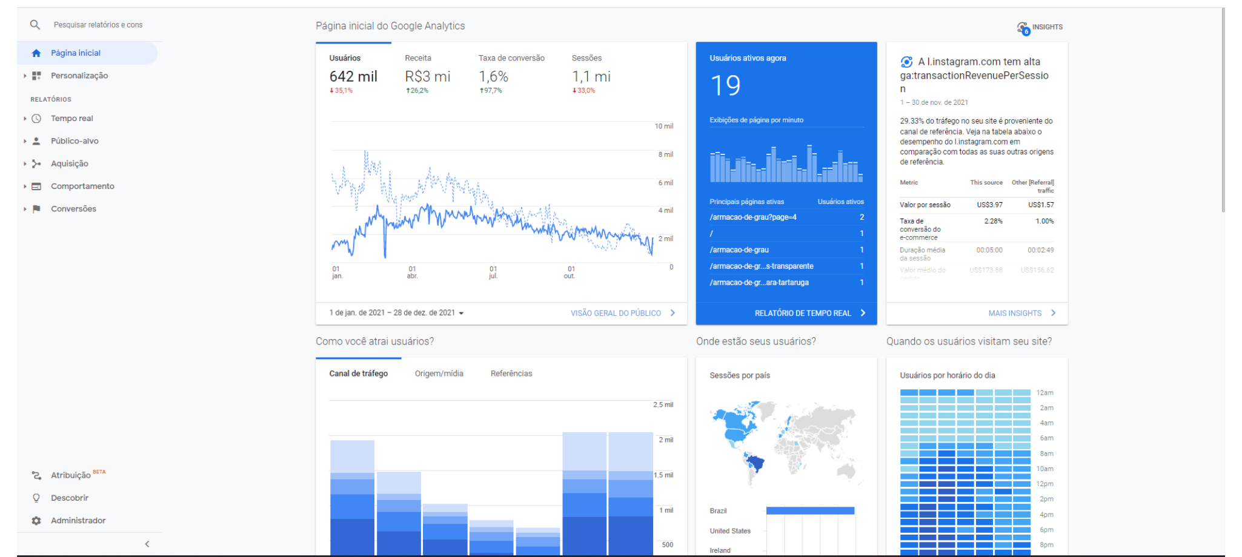Click active page /armacao-de-gr...ara-tartaruga

[786, 283]
